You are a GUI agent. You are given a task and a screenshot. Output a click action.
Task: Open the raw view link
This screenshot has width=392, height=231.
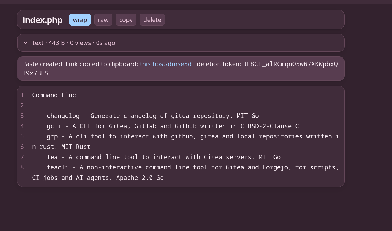pos(103,20)
